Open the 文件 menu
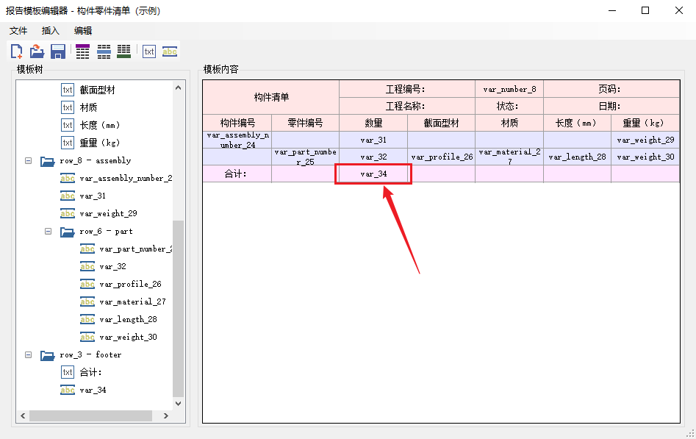 [x=18, y=31]
